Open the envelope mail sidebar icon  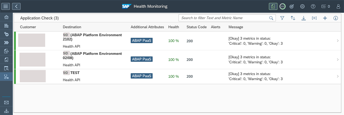pyautogui.click(x=6, y=102)
